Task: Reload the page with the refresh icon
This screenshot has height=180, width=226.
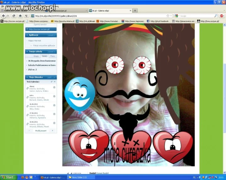Action: (14, 16)
